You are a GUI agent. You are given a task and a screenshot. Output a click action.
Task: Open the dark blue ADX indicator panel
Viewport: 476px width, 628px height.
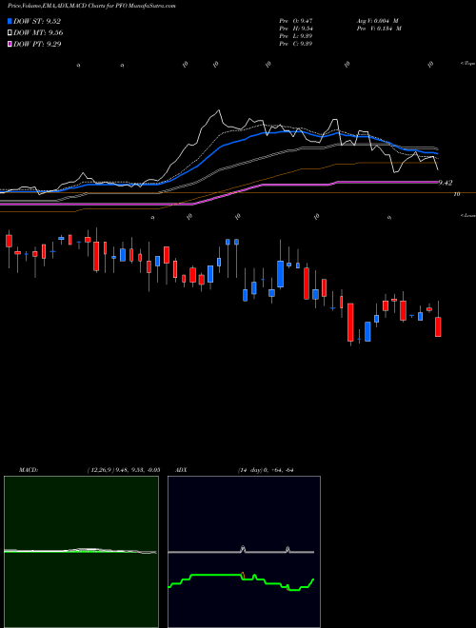[244, 552]
